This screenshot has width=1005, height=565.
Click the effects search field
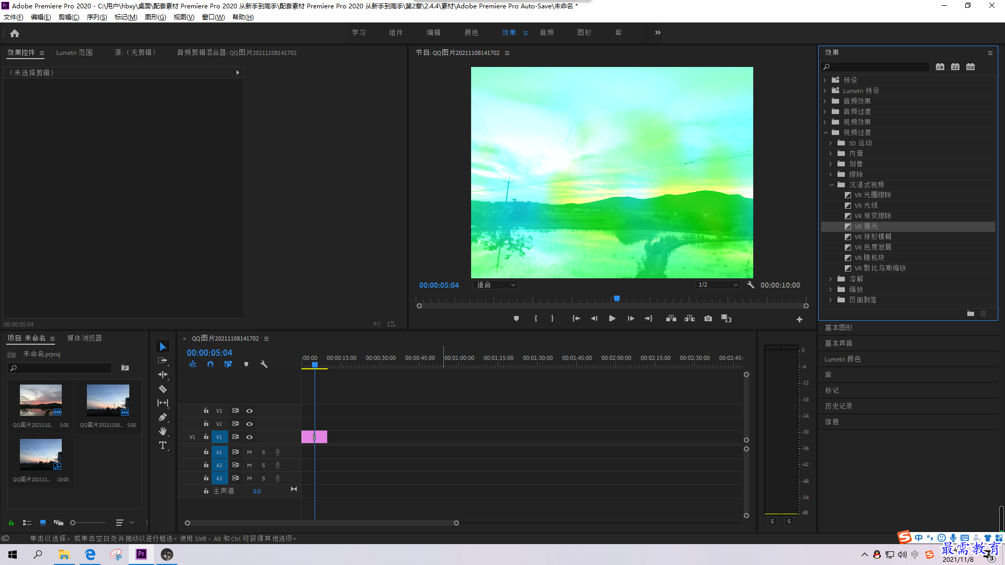coord(875,67)
